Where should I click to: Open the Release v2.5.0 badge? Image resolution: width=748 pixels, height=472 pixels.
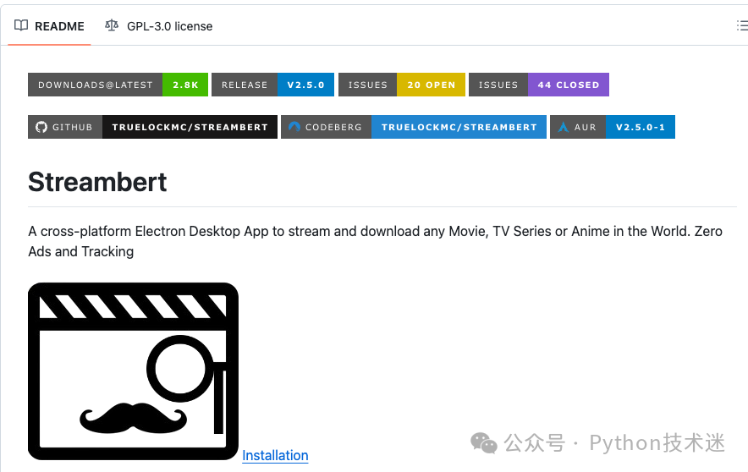tap(272, 85)
